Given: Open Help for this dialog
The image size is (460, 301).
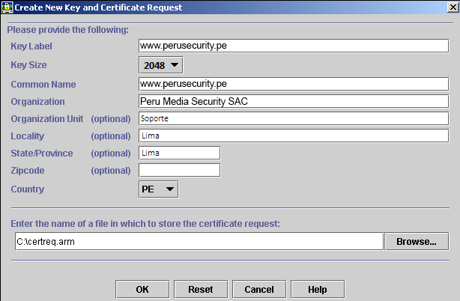Looking at the screenshot, I should pyautogui.click(x=317, y=289).
